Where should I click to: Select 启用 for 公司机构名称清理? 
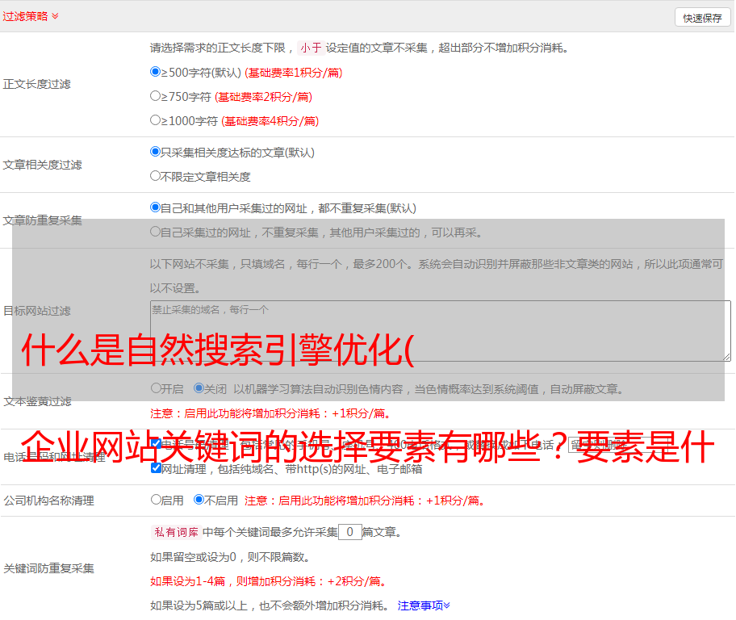pos(156,500)
